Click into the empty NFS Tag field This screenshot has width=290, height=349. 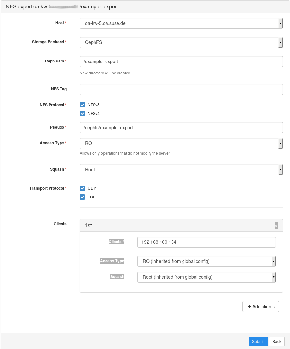coord(181,89)
